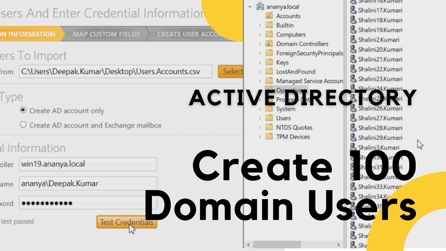Expand the Domain Controllers OU
This screenshot has width=446, height=251.
coord(260,44)
